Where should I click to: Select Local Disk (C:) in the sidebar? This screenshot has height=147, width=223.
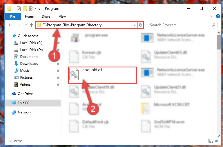click(31, 43)
